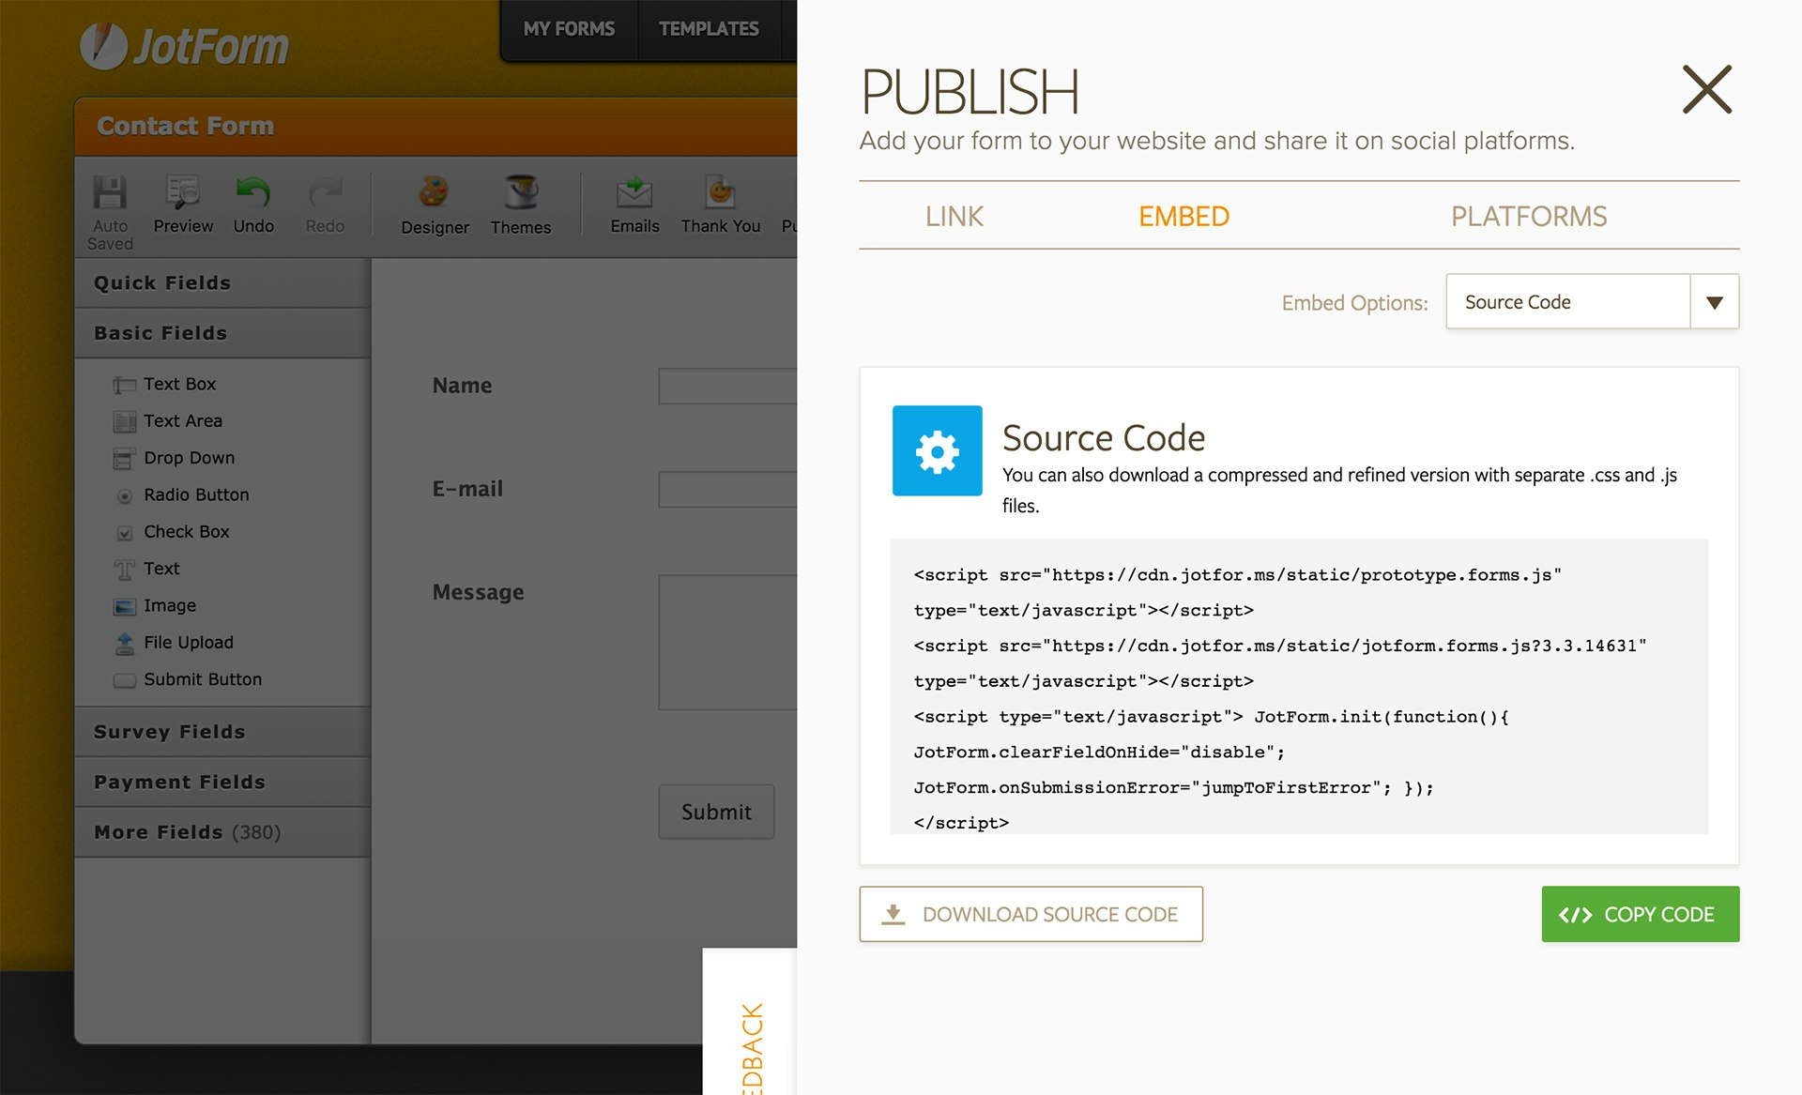Open the Themes paint bucket icon
This screenshot has height=1095, width=1802.
pyautogui.click(x=521, y=193)
